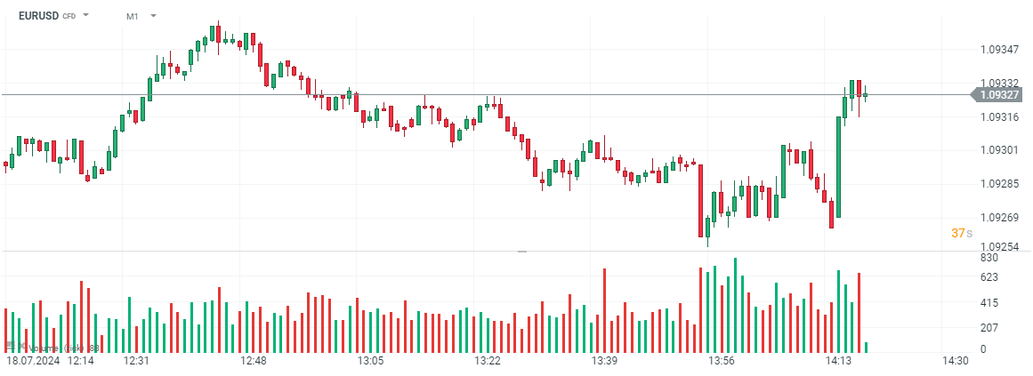Click the 14:30 time axis label
This screenshot has height=376, width=1033.
tap(955, 362)
